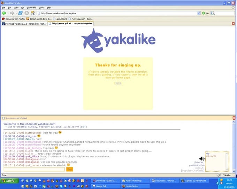Select user 'yak_ounae' in user list
The width and height of the screenshot is (237, 189).
coord(211,156)
